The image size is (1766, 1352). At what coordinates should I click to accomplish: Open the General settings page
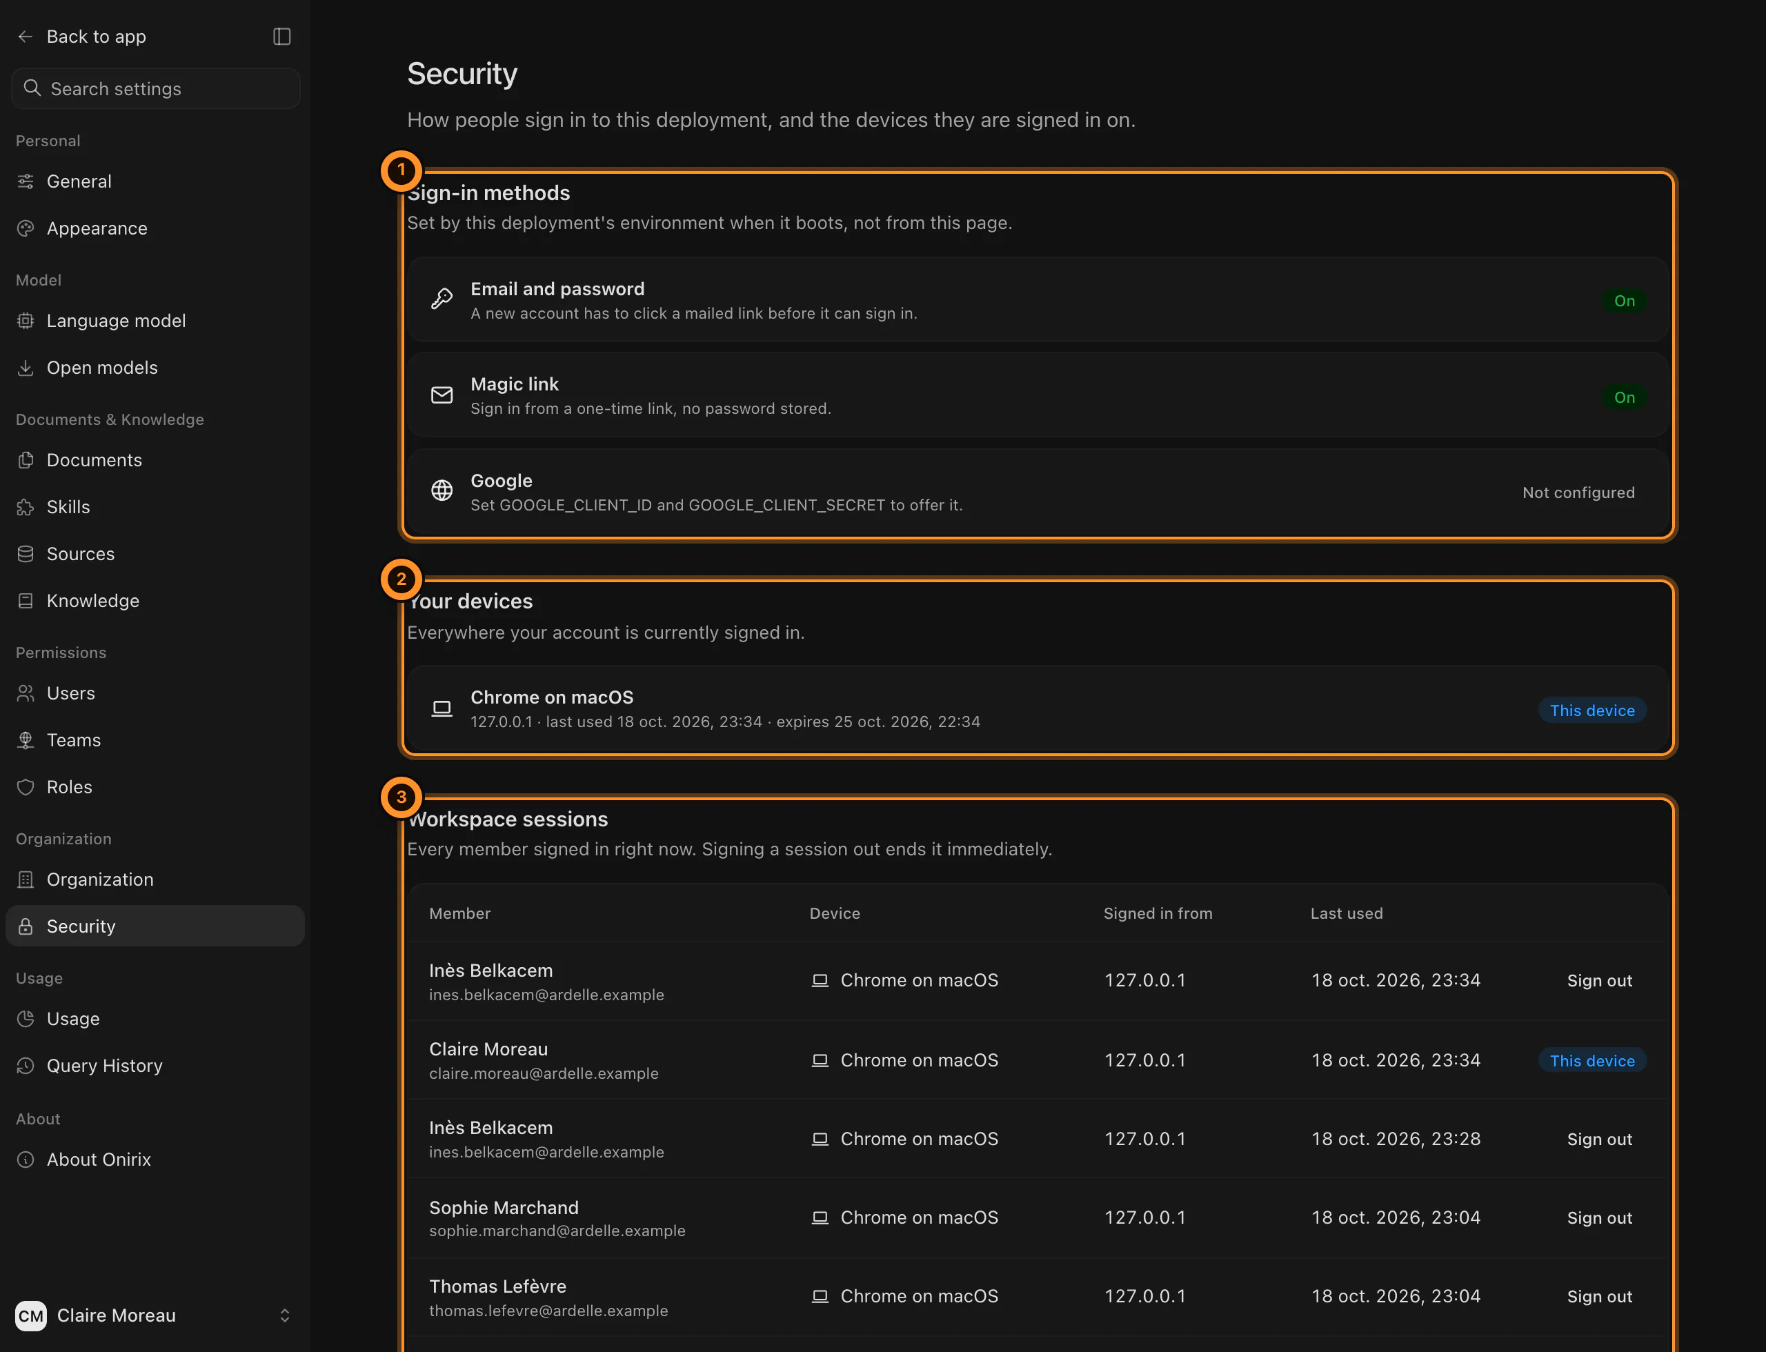[155, 181]
